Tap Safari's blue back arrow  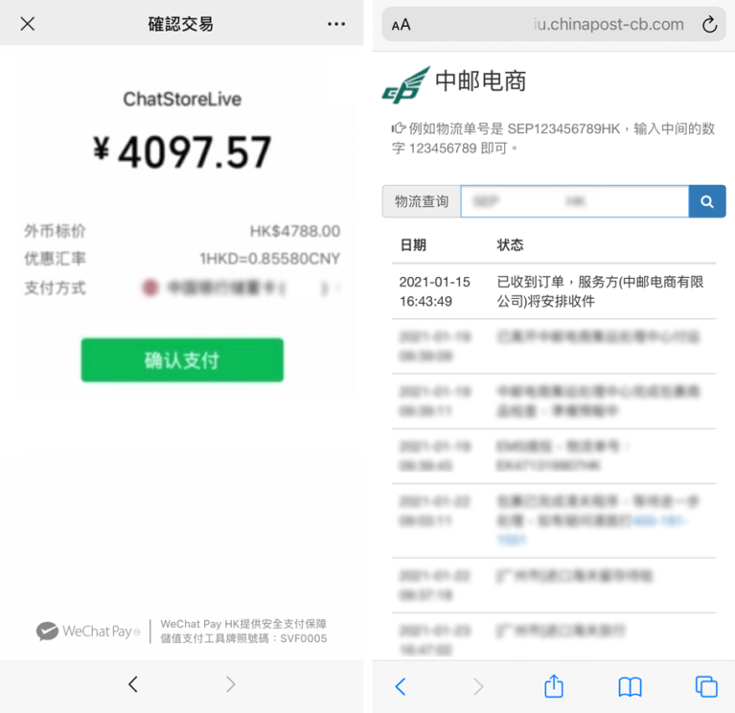(x=401, y=687)
